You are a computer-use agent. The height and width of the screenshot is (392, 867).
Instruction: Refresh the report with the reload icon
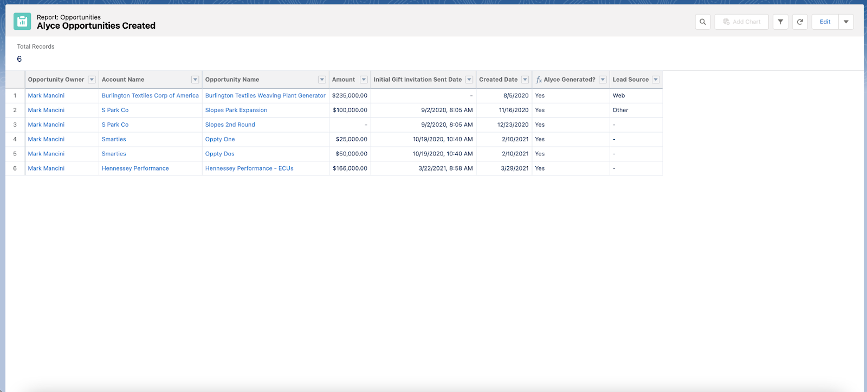(x=800, y=22)
